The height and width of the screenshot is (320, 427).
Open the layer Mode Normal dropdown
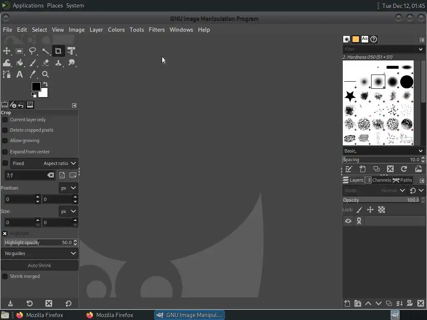(374, 190)
